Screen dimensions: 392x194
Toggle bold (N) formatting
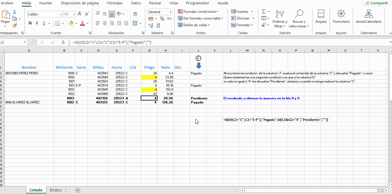(30, 23)
